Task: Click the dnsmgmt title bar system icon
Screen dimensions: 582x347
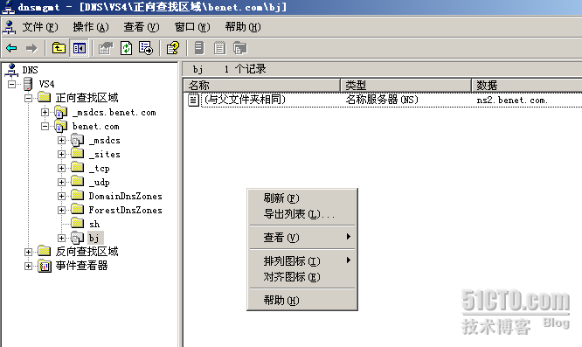Action: point(8,7)
